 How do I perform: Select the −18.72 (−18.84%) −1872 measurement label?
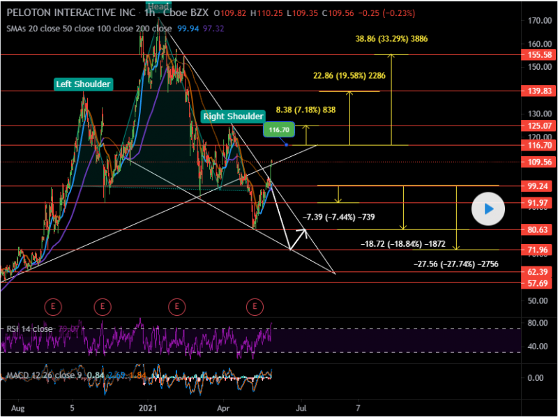(403, 244)
